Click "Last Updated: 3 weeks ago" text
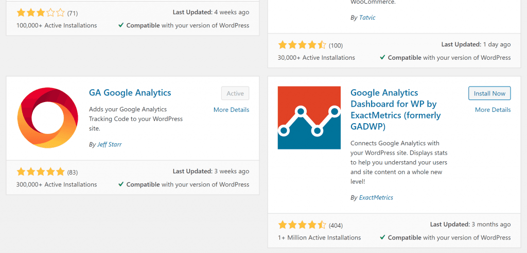The image size is (527, 253). 211,171
